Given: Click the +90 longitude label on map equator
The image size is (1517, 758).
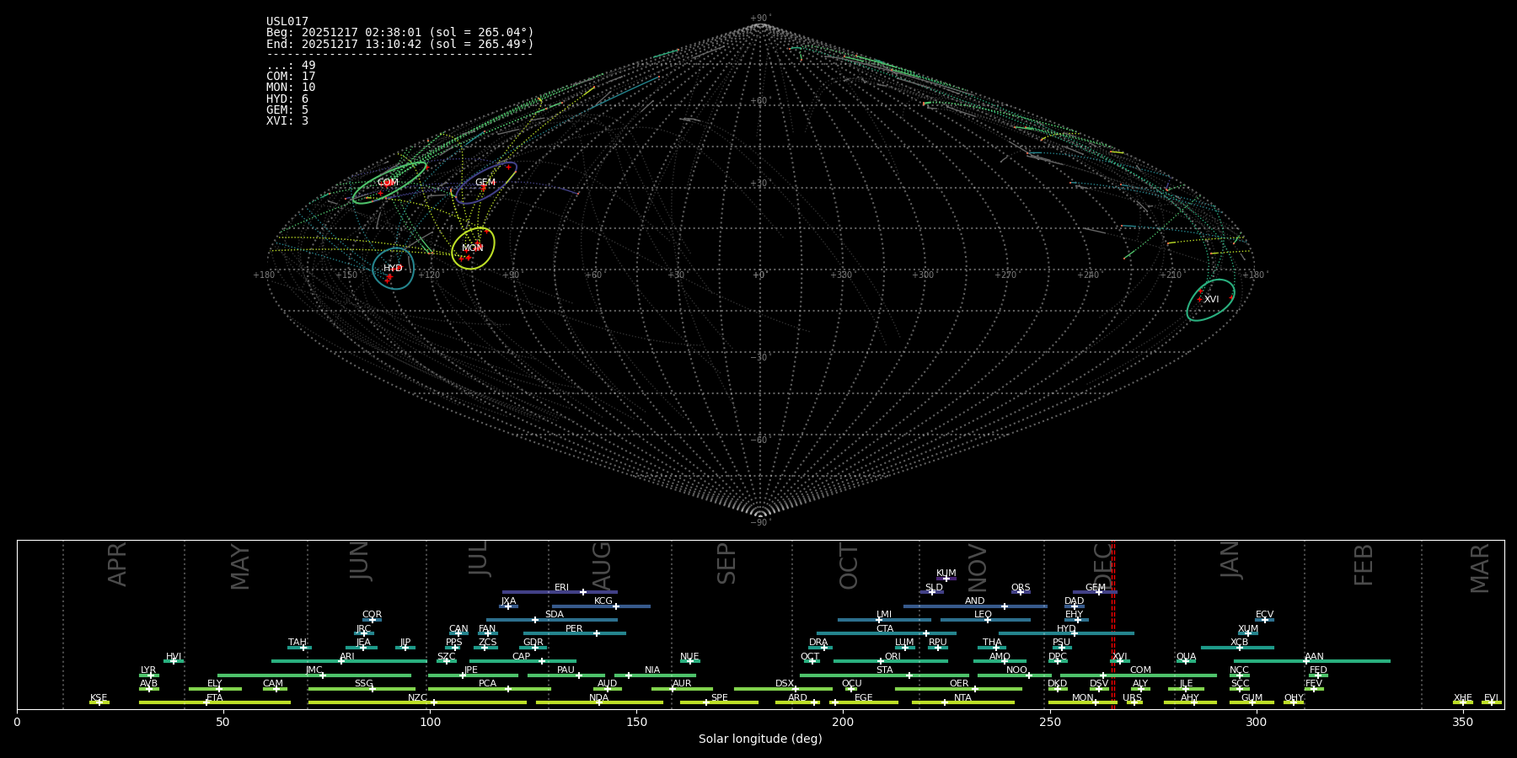Looking at the screenshot, I should (511, 275).
